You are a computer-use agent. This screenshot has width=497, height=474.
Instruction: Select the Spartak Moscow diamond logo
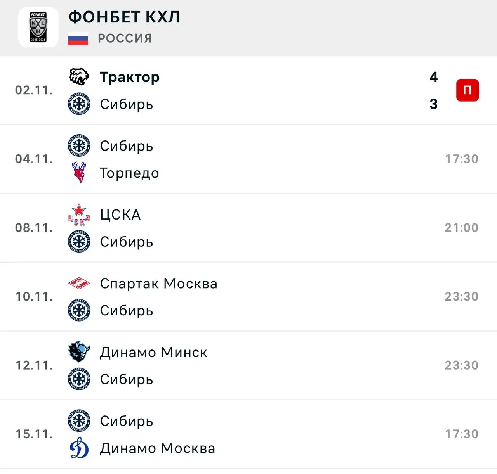pos(79,284)
